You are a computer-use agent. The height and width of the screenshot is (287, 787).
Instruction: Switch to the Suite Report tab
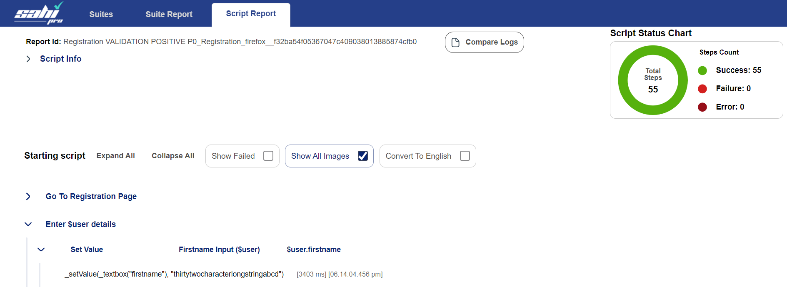pos(169,14)
